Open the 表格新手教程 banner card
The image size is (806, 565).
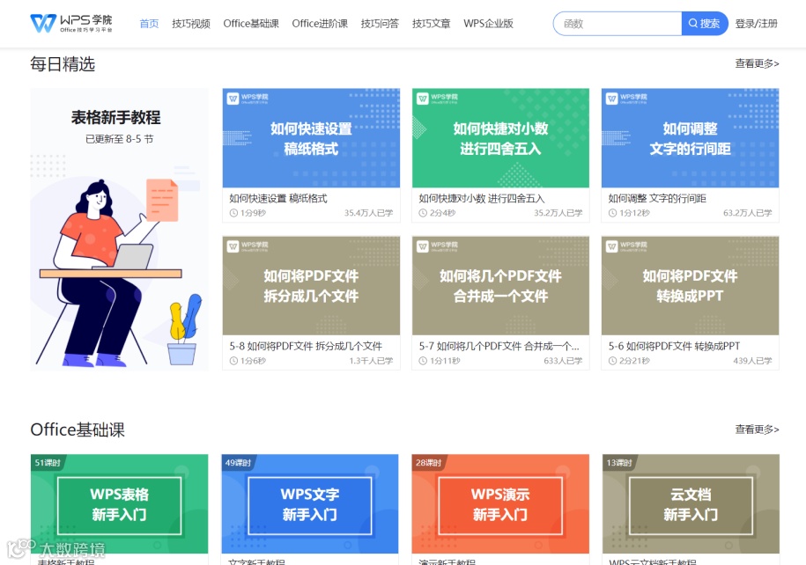click(x=119, y=229)
